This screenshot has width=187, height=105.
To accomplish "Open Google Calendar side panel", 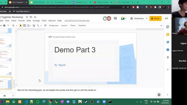I will [168, 27].
